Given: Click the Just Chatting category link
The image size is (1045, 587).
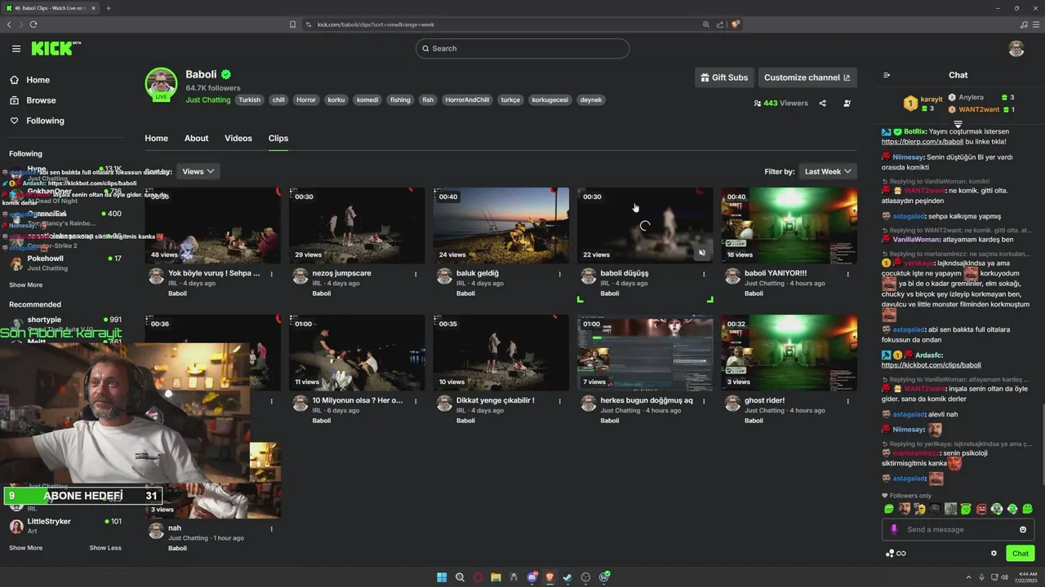Looking at the screenshot, I should pyautogui.click(x=208, y=100).
